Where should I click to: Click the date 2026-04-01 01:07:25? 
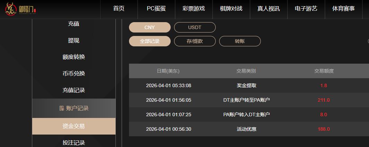click(x=169, y=114)
